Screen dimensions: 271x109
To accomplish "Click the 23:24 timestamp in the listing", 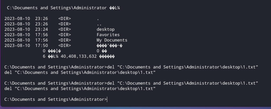I will (42, 29).
